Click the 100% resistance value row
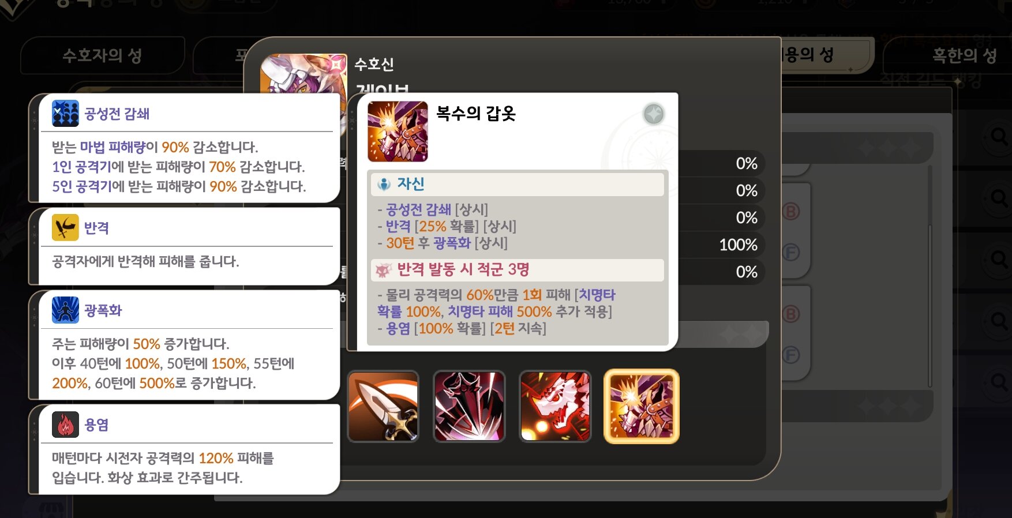This screenshot has width=1012, height=518. 721,245
